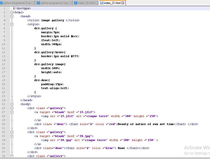This screenshot has width=210, height=159.
Task: Select the index_21.html tab label
Action: [x=112, y=3]
